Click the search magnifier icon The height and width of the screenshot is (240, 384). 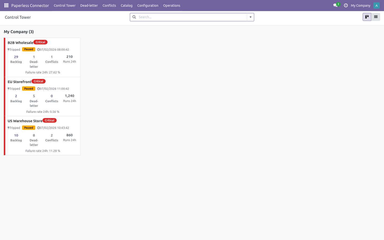(x=134, y=17)
